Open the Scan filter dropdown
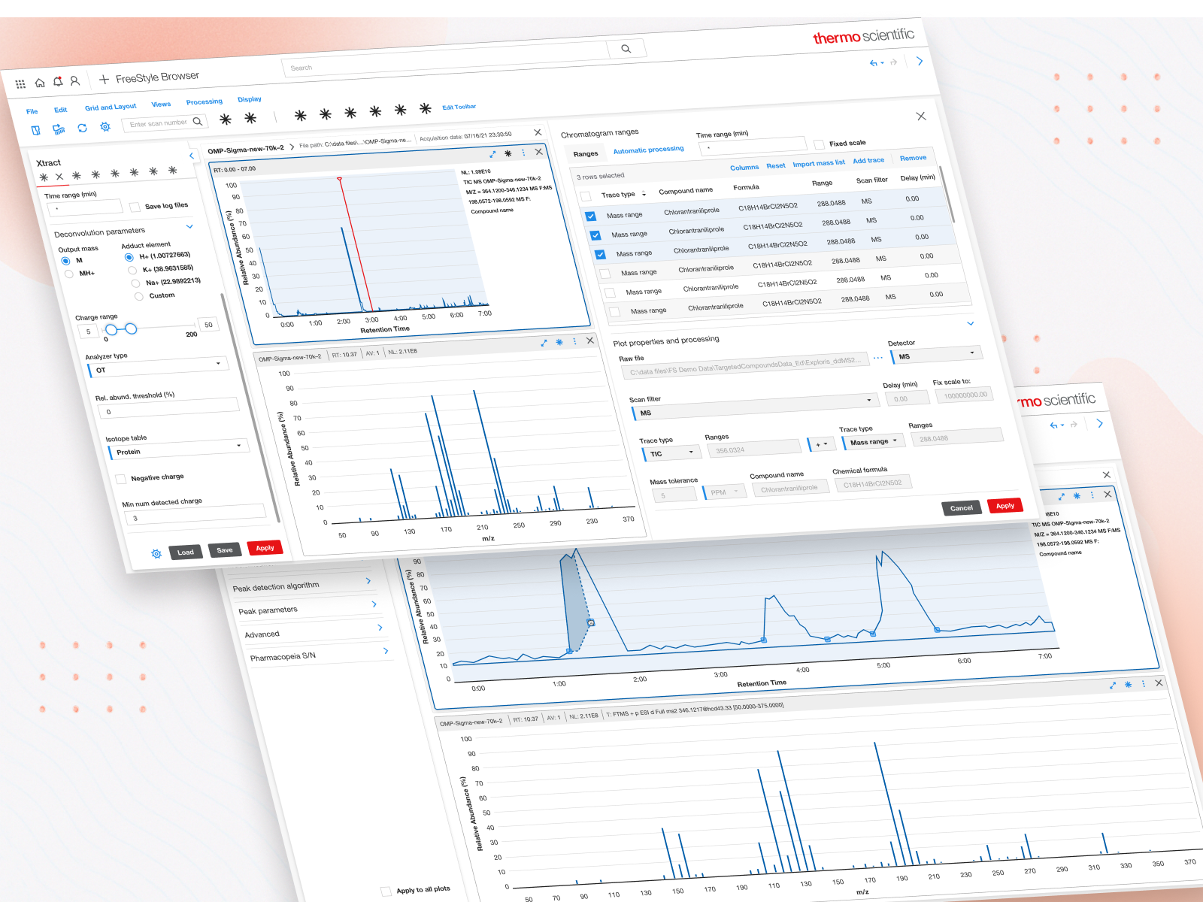The width and height of the screenshot is (1203, 902). point(756,407)
